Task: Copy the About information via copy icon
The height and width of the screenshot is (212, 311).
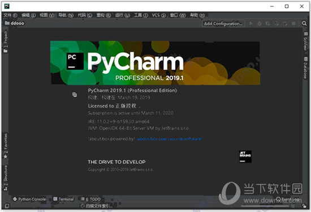Action: click(75, 95)
